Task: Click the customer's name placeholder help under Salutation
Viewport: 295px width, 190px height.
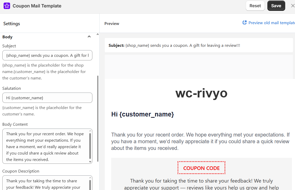Action: 42,111
